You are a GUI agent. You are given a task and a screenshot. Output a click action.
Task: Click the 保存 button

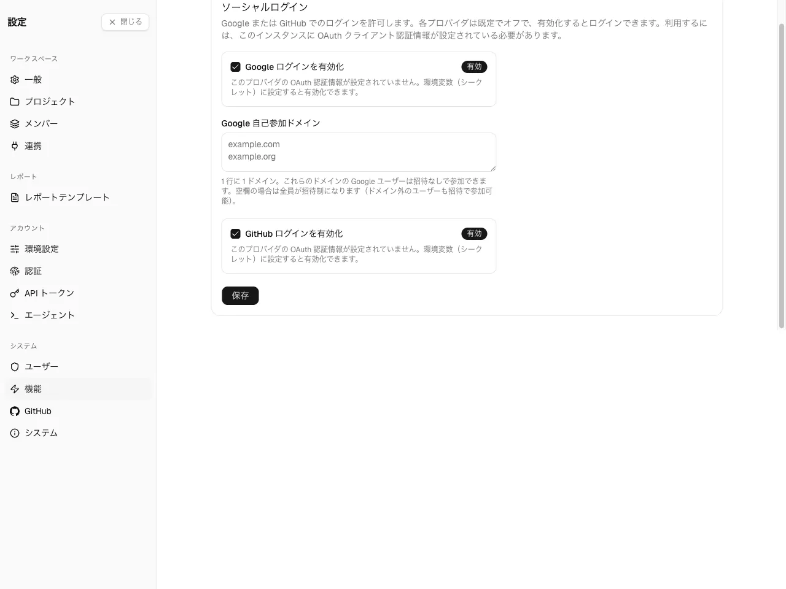(240, 296)
